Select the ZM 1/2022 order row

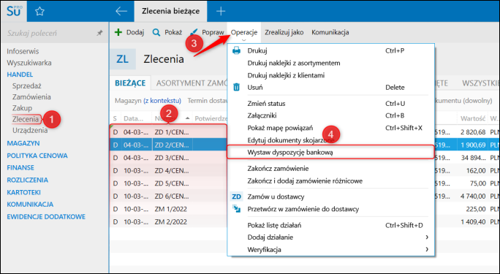[168, 209]
